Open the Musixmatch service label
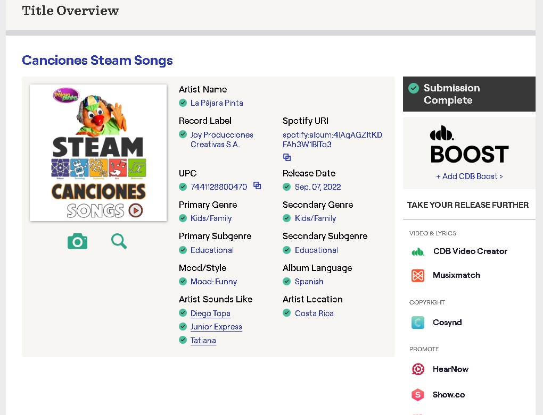Viewport: 543px width, 415px height. tap(456, 275)
